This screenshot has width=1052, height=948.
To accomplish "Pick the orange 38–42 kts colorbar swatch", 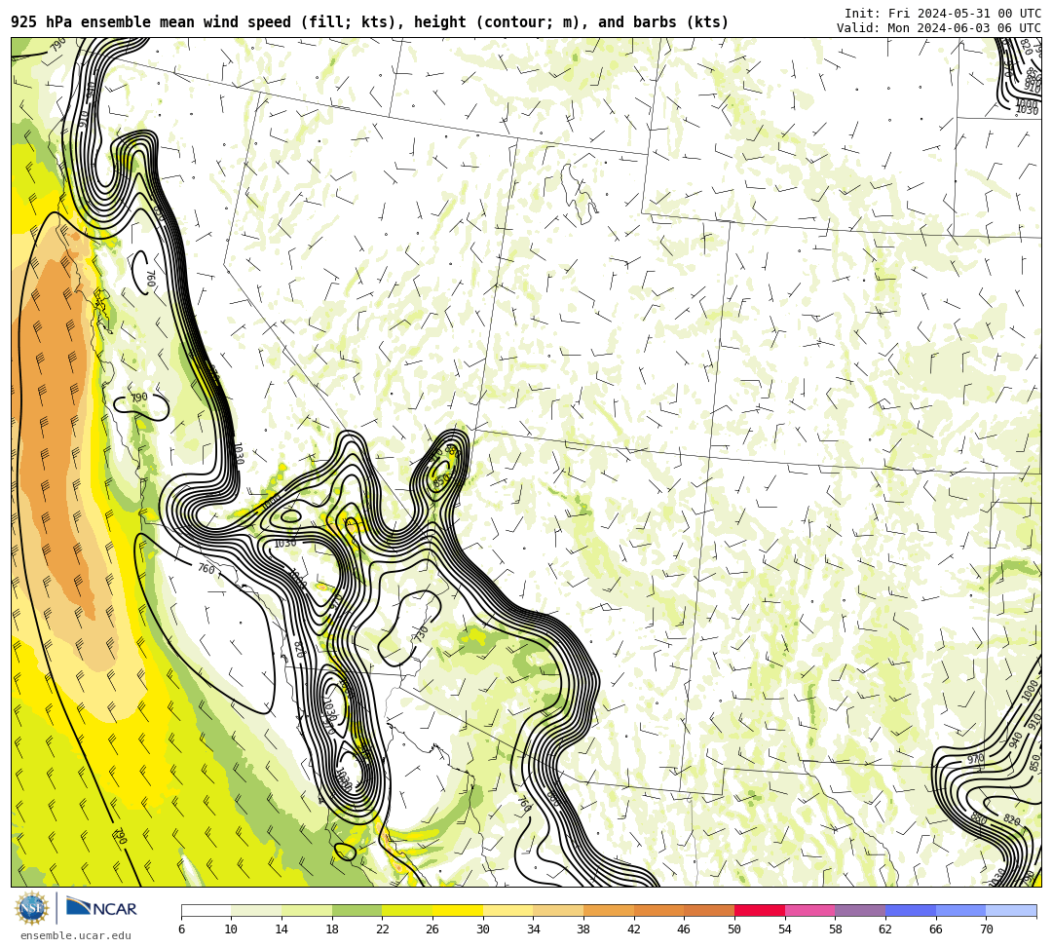I will tap(609, 910).
